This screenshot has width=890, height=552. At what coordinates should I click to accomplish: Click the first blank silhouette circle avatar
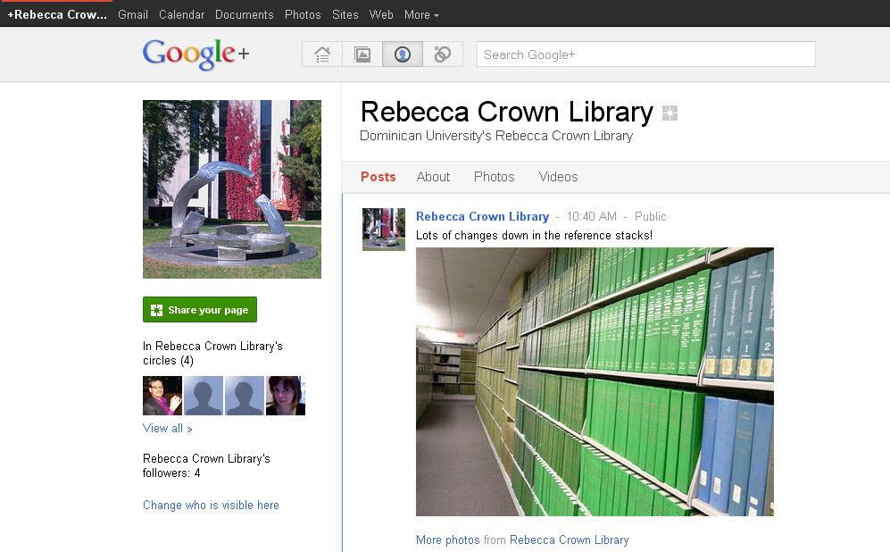204,396
